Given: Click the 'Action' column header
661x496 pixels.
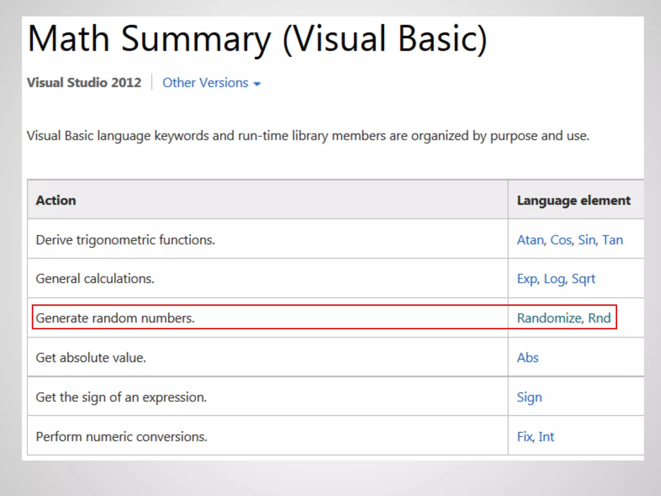Looking at the screenshot, I should (268, 200).
